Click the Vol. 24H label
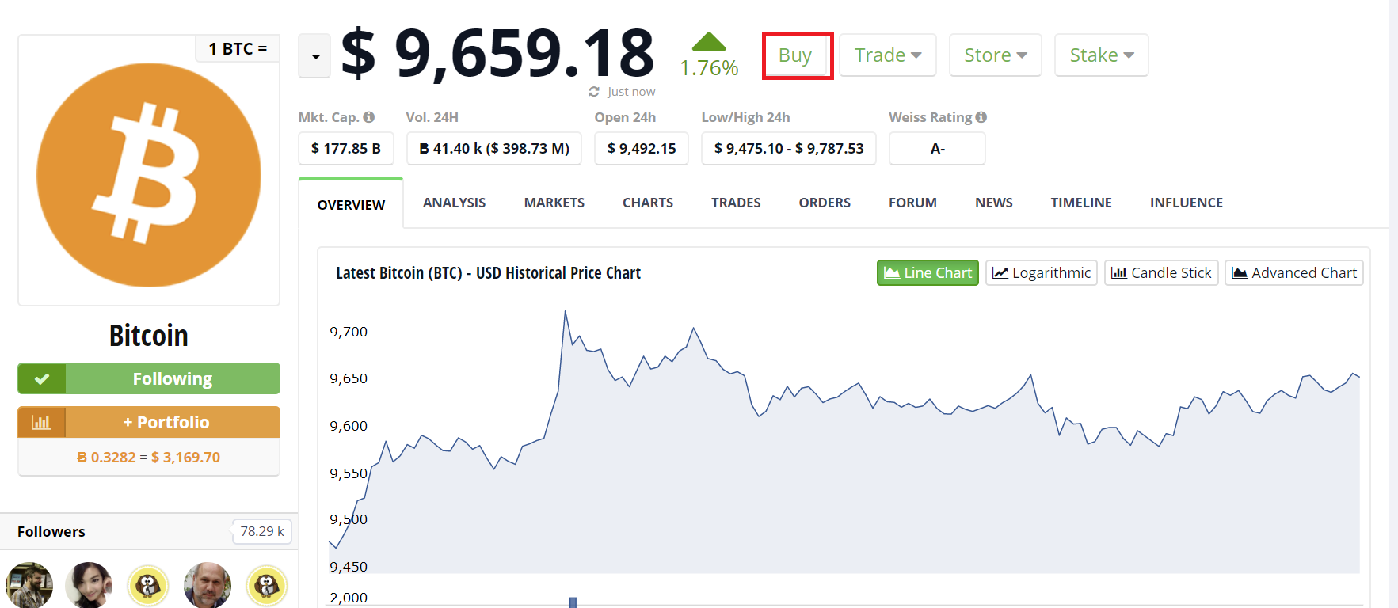1398x608 pixels. pyautogui.click(x=432, y=117)
